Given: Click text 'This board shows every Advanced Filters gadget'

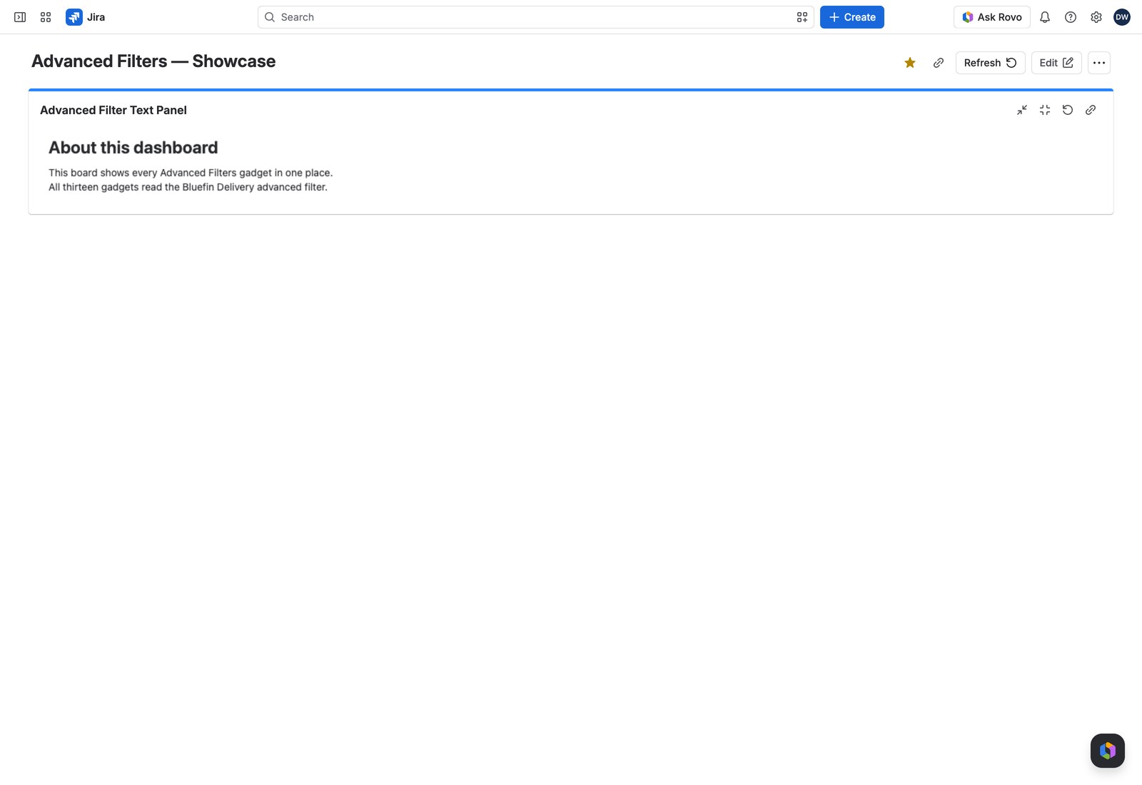Looking at the screenshot, I should (160, 173).
